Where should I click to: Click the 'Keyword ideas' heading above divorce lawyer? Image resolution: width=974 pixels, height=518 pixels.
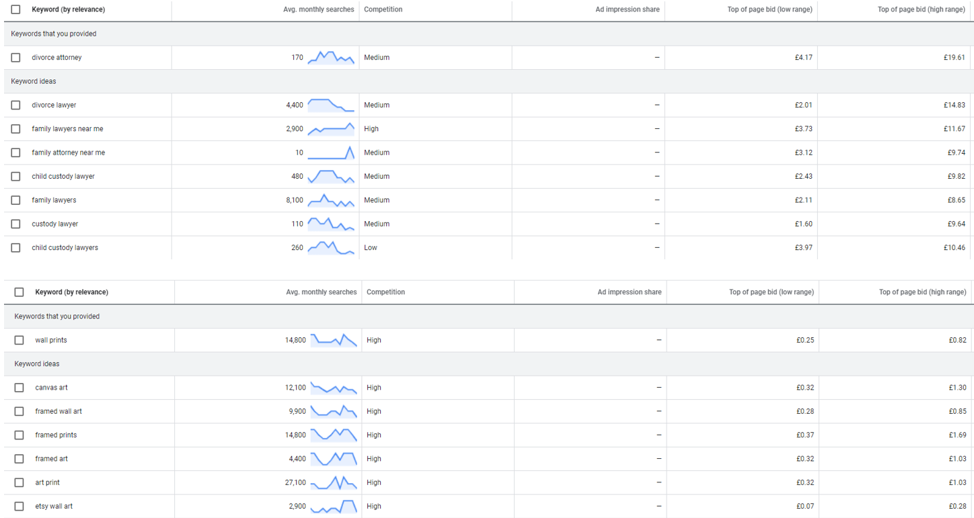pos(34,81)
